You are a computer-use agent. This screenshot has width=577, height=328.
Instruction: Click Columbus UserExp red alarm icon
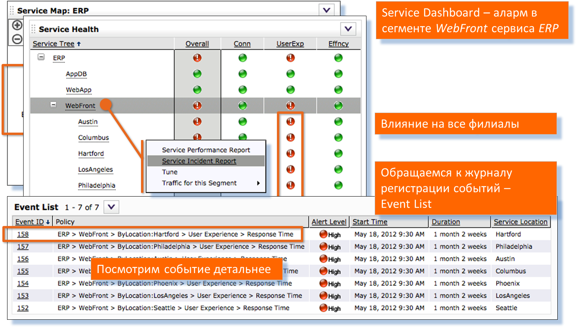tap(290, 137)
